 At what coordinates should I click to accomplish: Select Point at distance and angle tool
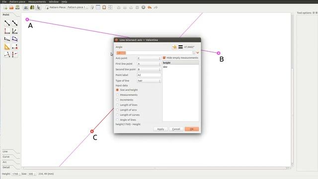[7, 23]
